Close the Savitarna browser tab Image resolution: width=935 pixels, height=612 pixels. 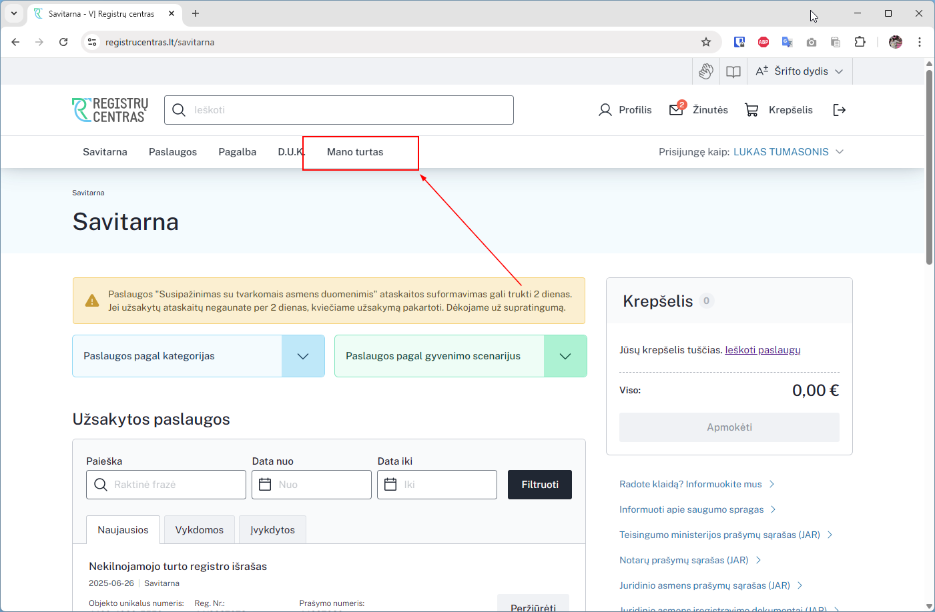pos(172,13)
